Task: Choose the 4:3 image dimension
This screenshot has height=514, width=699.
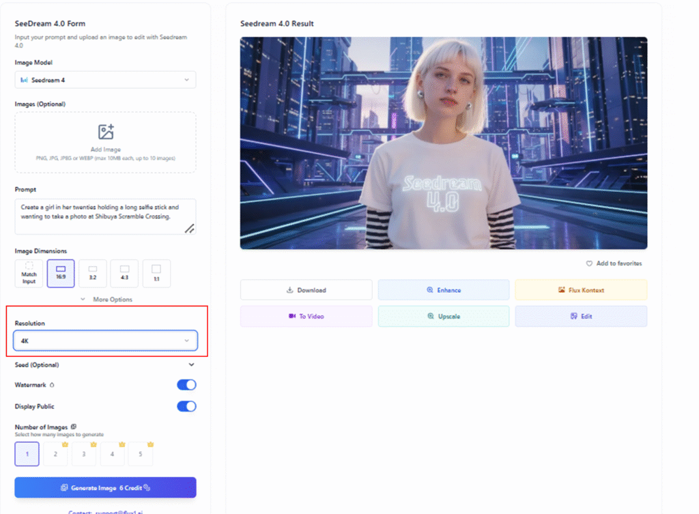Action: click(124, 273)
